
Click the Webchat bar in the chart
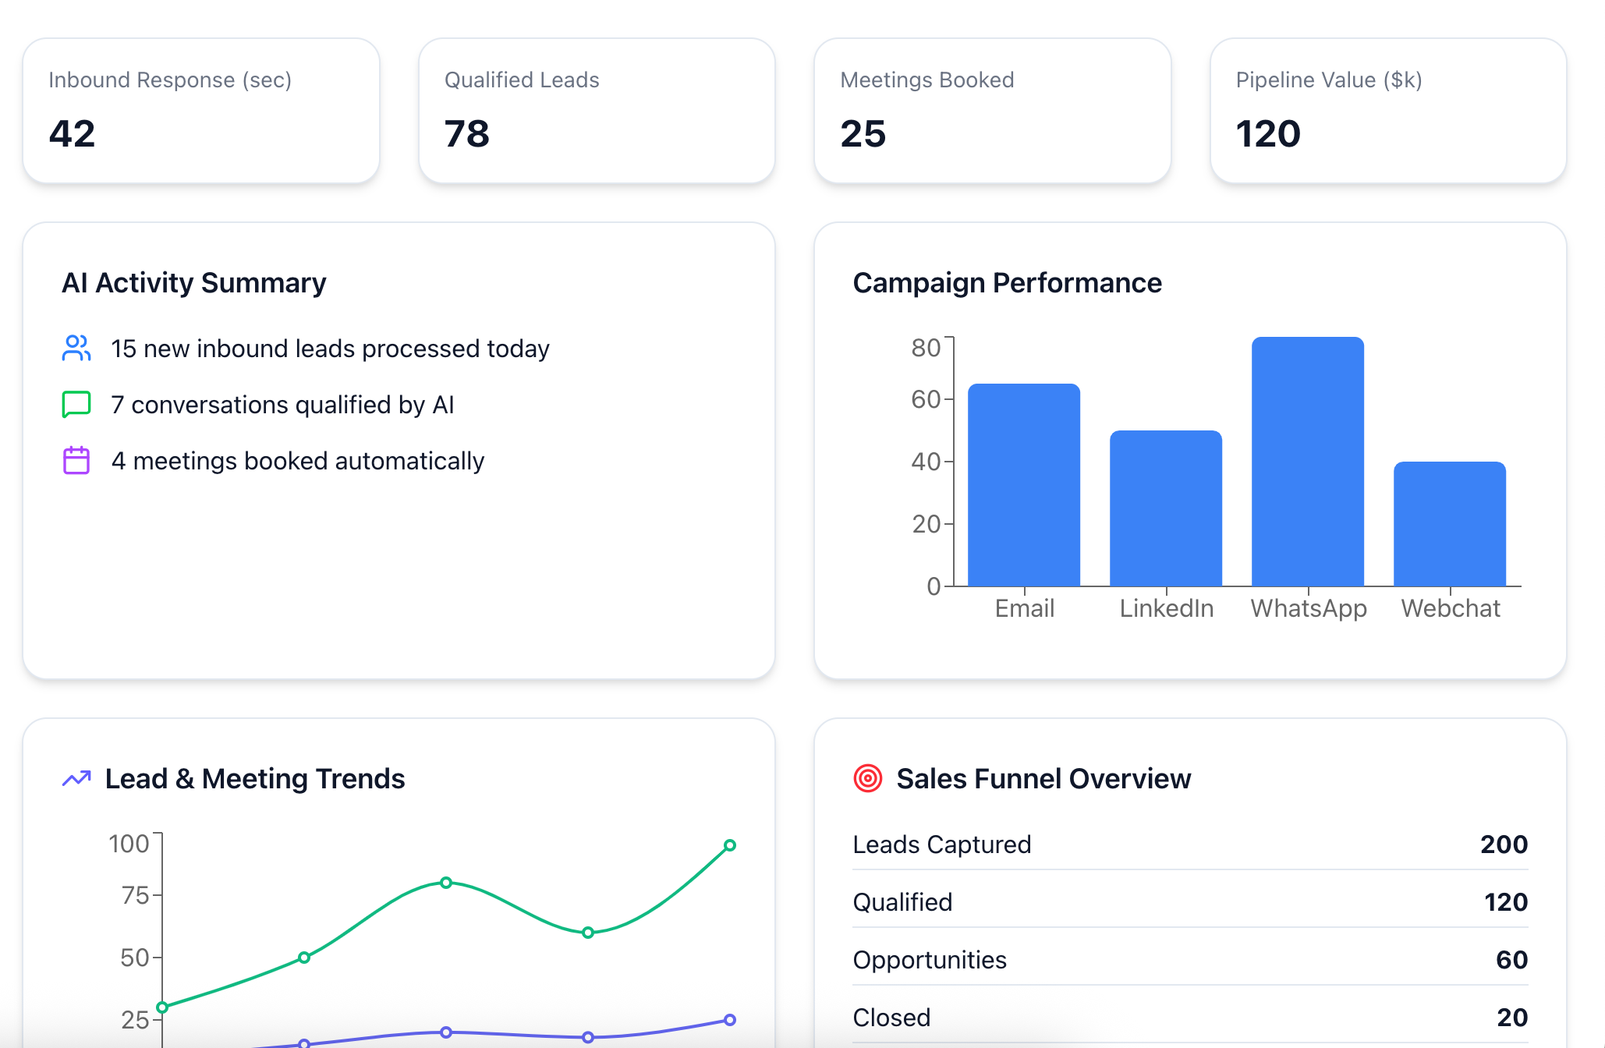coord(1449,524)
